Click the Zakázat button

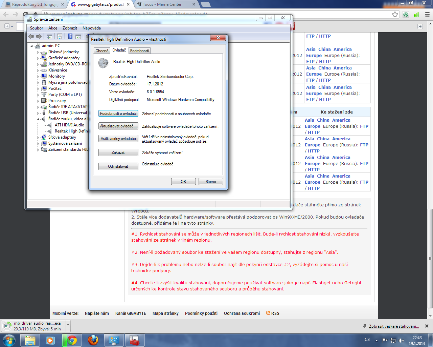click(x=118, y=152)
